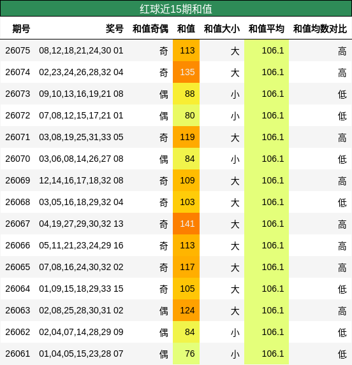Viewport: 352px width, 365px height.
Task: Click numbers 01,04,05,15,23,28 07
Action: (x=81, y=354)
